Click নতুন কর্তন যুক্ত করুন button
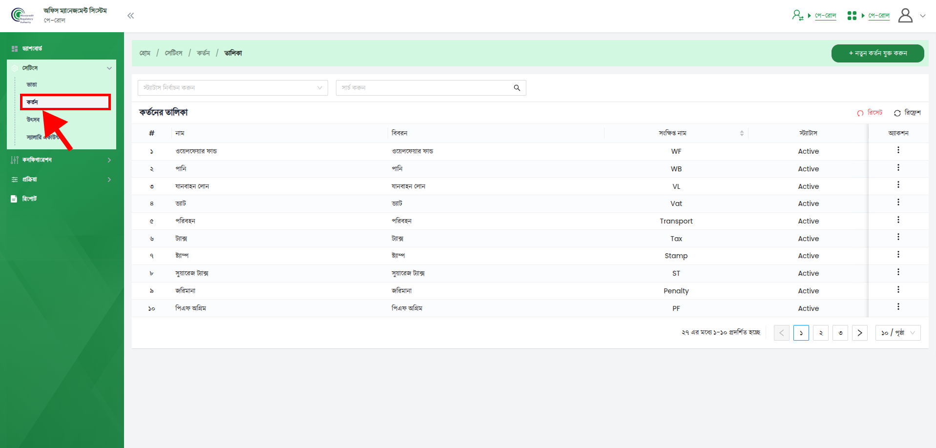The width and height of the screenshot is (936, 448). pyautogui.click(x=877, y=53)
